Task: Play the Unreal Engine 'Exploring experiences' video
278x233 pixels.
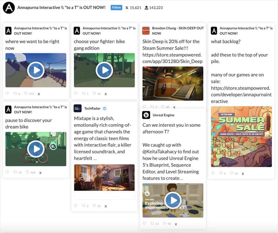Action: point(173,200)
